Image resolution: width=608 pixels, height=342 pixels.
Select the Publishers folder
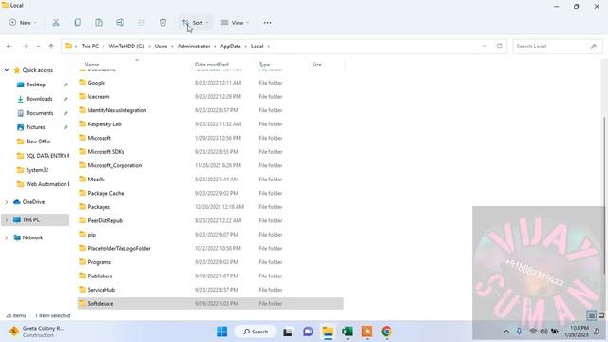coord(100,276)
